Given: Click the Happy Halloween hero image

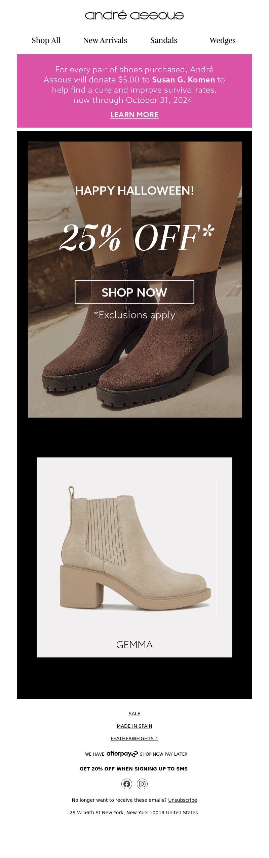Looking at the screenshot, I should pos(135,279).
